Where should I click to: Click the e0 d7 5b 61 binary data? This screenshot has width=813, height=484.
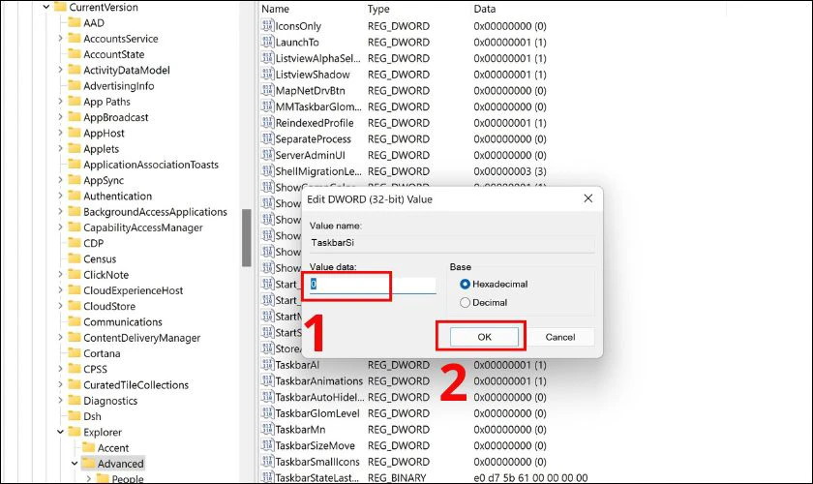click(x=530, y=477)
